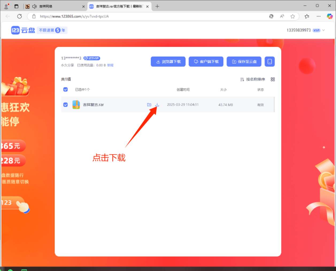Screen dimensions: 336x271
Task: Click the 浏览器下载 button
Action: click(x=168, y=62)
